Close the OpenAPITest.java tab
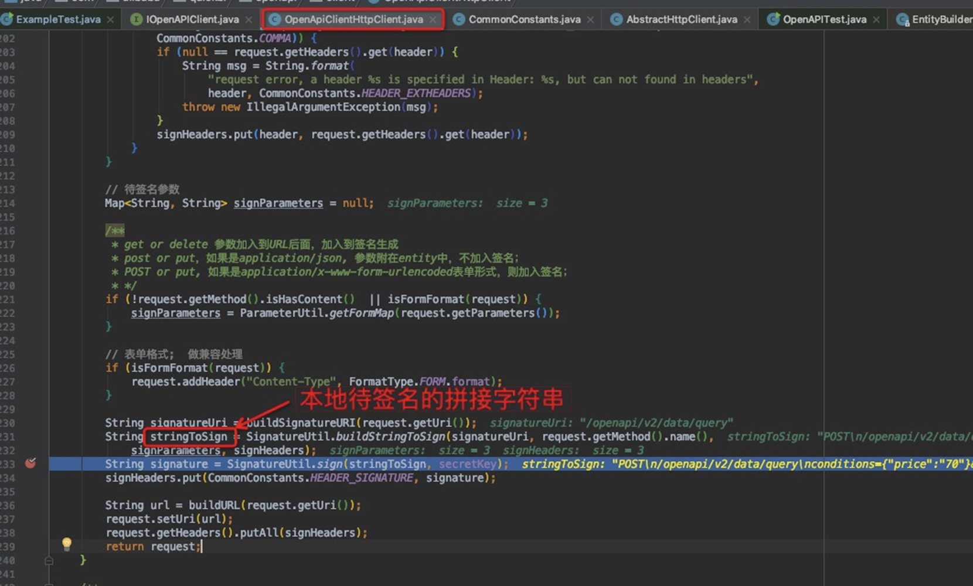This screenshot has height=586, width=973. 876,20
